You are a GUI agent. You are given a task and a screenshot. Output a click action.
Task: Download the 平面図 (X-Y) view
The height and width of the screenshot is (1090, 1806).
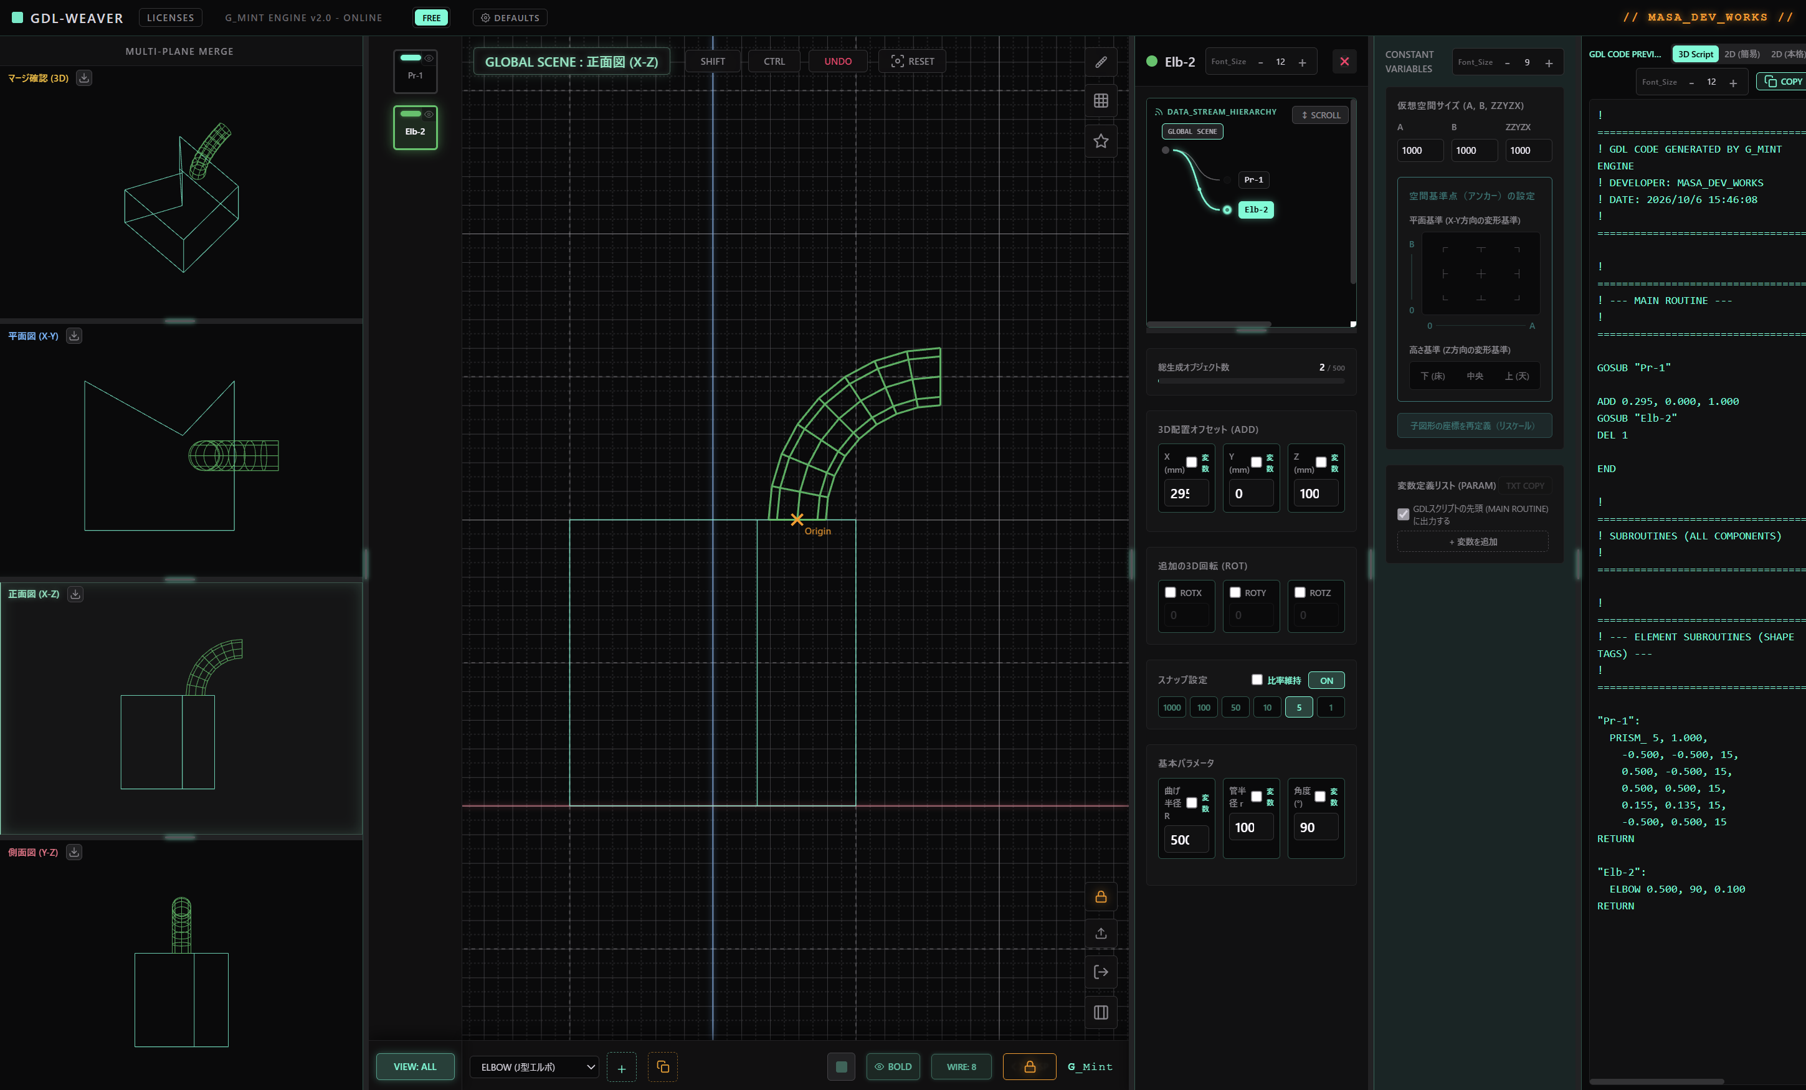click(x=74, y=336)
